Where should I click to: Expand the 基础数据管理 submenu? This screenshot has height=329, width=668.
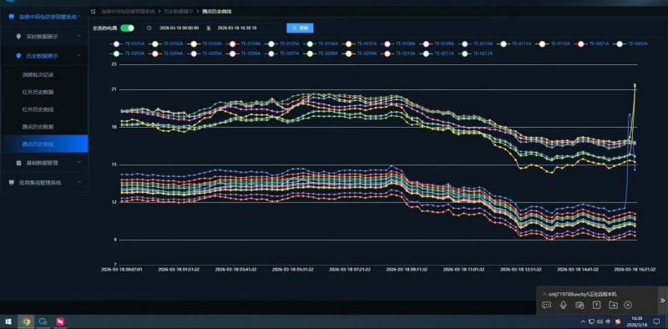(x=44, y=163)
